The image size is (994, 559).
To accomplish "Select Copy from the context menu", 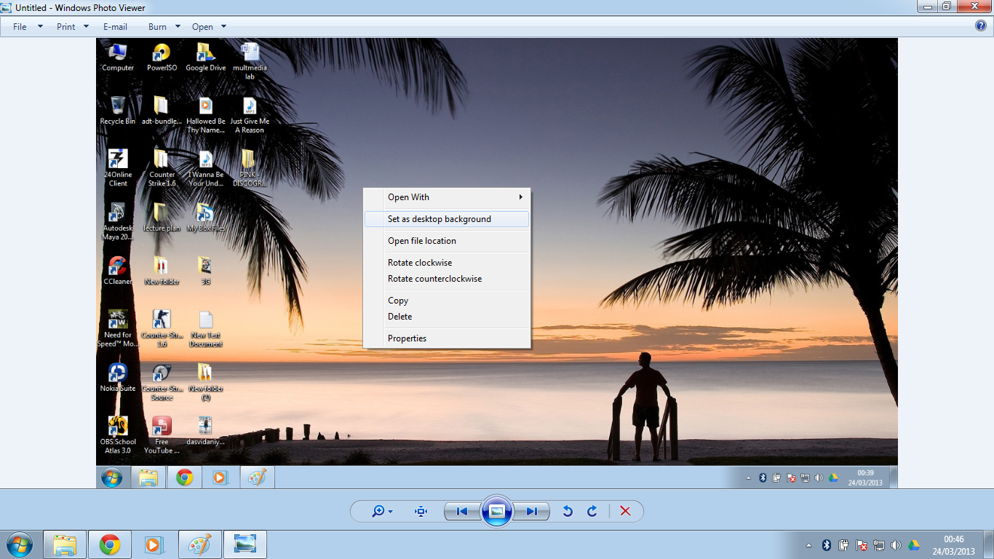I will [447, 301].
